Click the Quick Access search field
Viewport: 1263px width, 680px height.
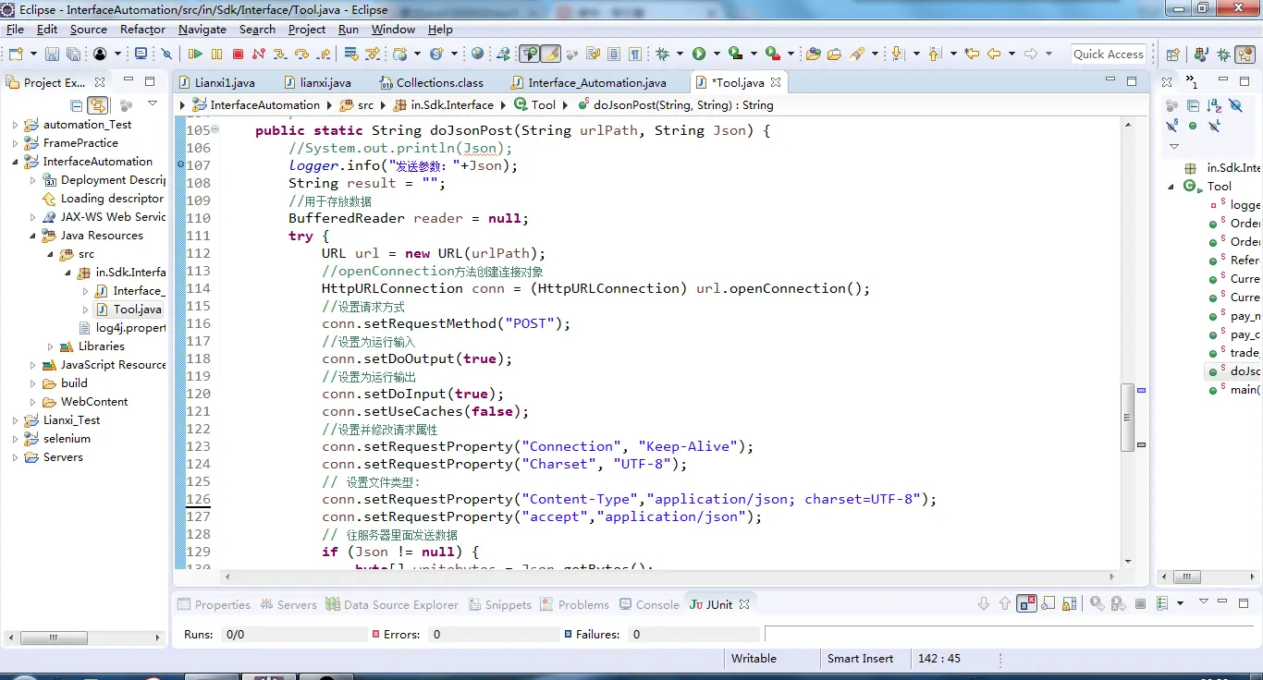pos(1109,55)
